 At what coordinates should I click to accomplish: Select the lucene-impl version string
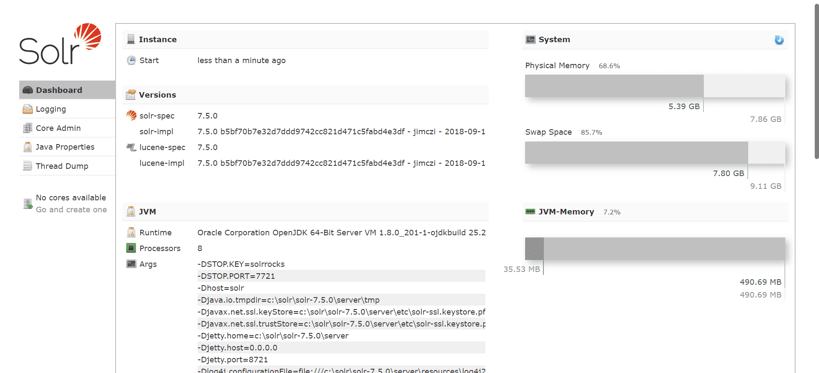click(341, 163)
